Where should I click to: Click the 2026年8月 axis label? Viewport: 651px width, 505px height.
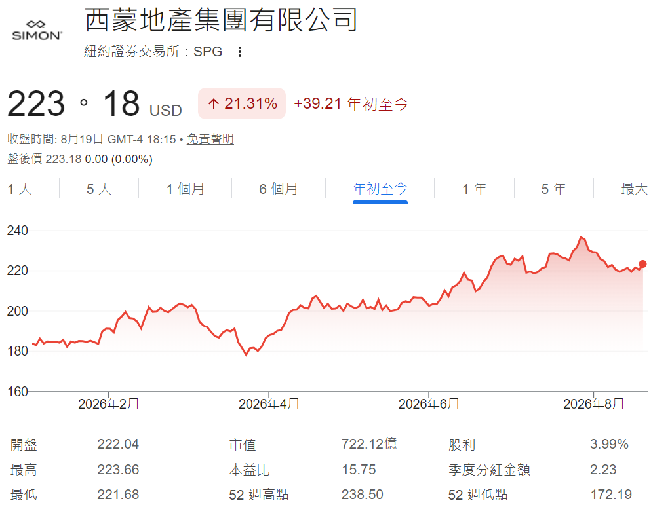(594, 403)
